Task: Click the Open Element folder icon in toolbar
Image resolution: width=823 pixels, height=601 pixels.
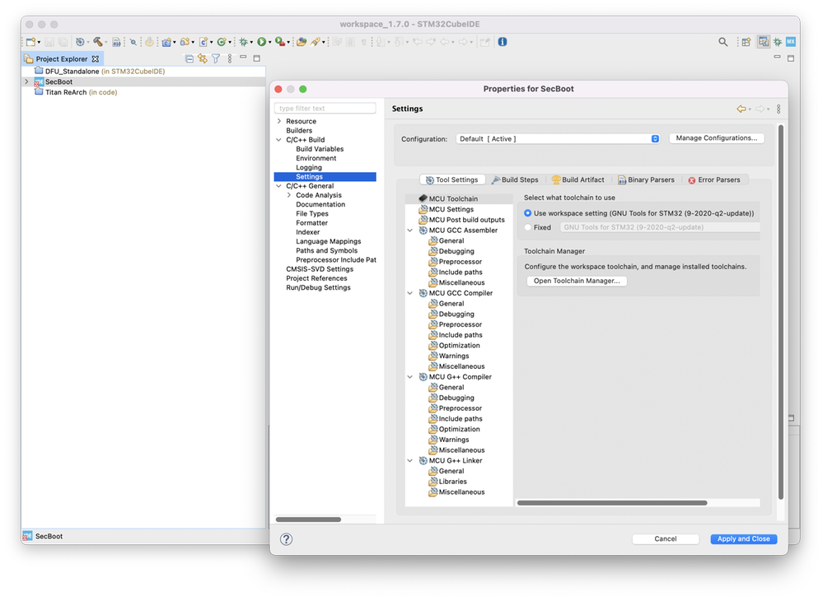Action: (x=302, y=42)
